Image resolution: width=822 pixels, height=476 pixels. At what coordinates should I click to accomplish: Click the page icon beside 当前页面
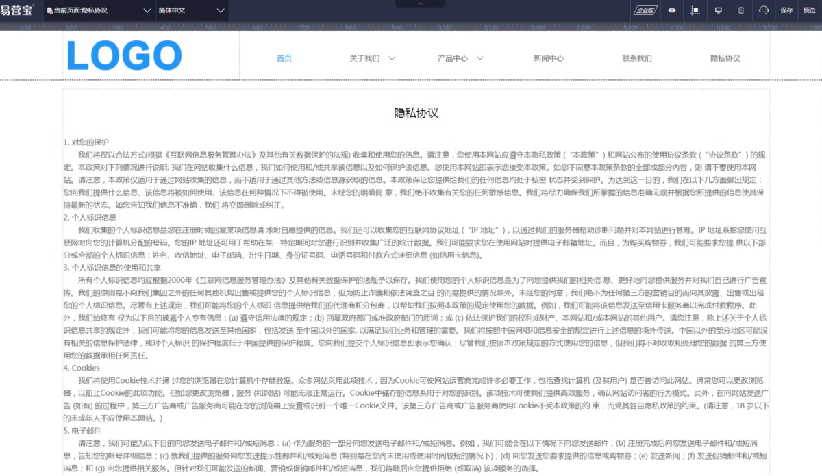[49, 11]
